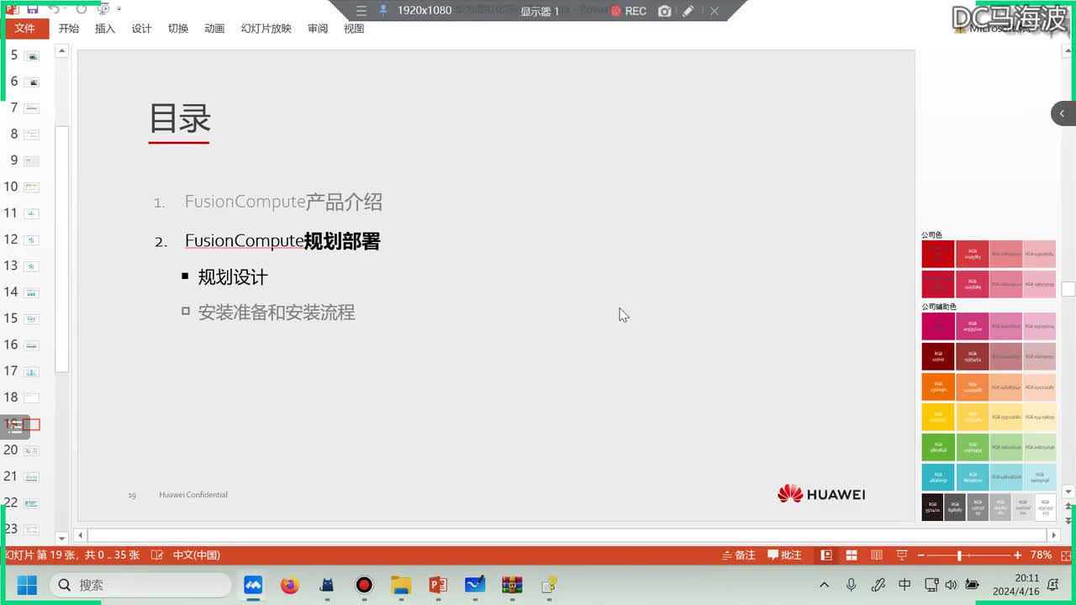The width and height of the screenshot is (1076, 605).
Task: Switch to Normal view icon in status bar
Action: coord(826,555)
